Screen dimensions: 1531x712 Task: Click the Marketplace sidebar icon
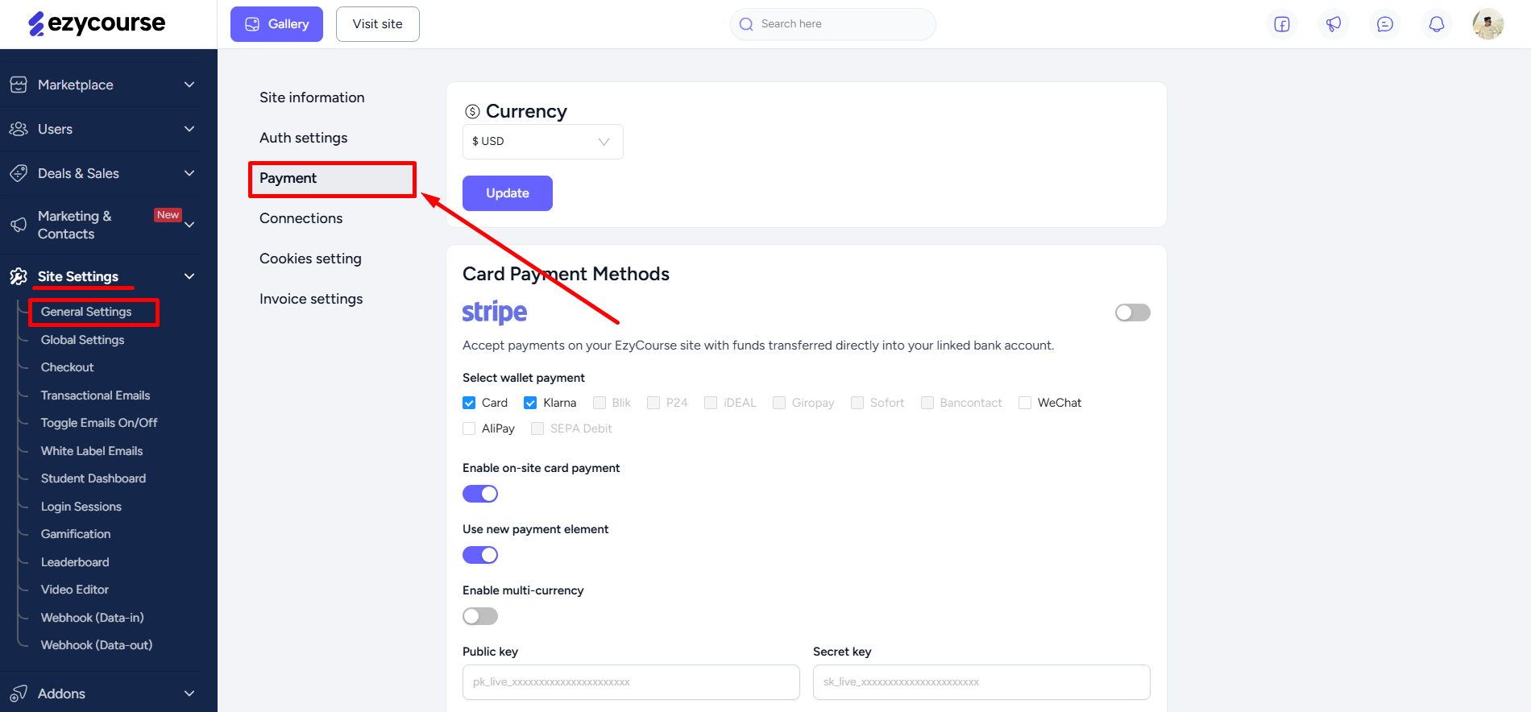click(19, 85)
